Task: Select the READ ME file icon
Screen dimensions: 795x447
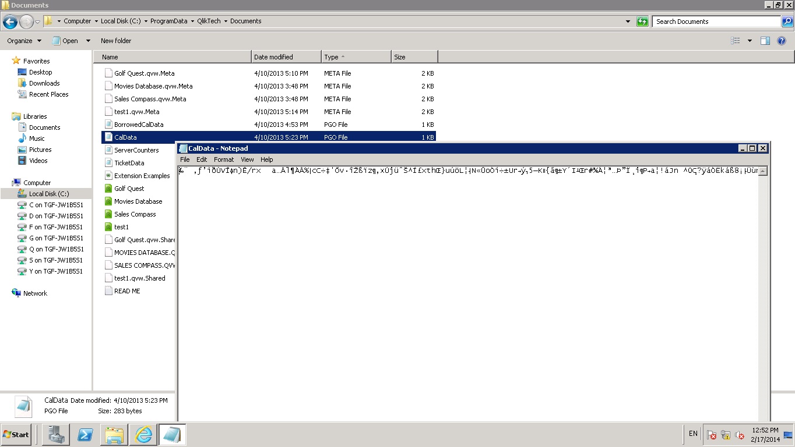Action: pyautogui.click(x=108, y=291)
